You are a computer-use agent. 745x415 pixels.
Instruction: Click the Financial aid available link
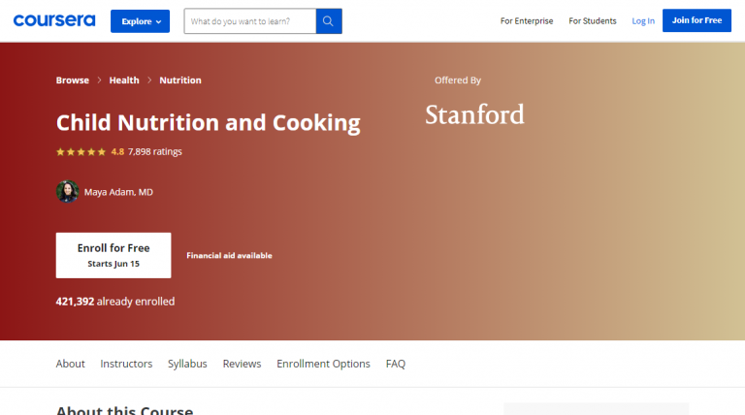click(229, 256)
